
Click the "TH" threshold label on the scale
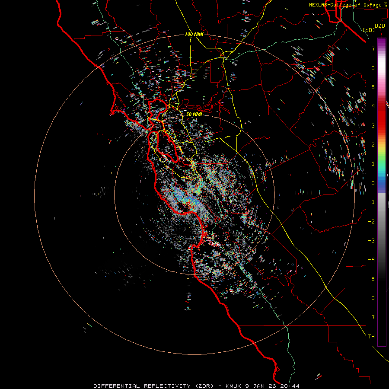click(371, 337)
